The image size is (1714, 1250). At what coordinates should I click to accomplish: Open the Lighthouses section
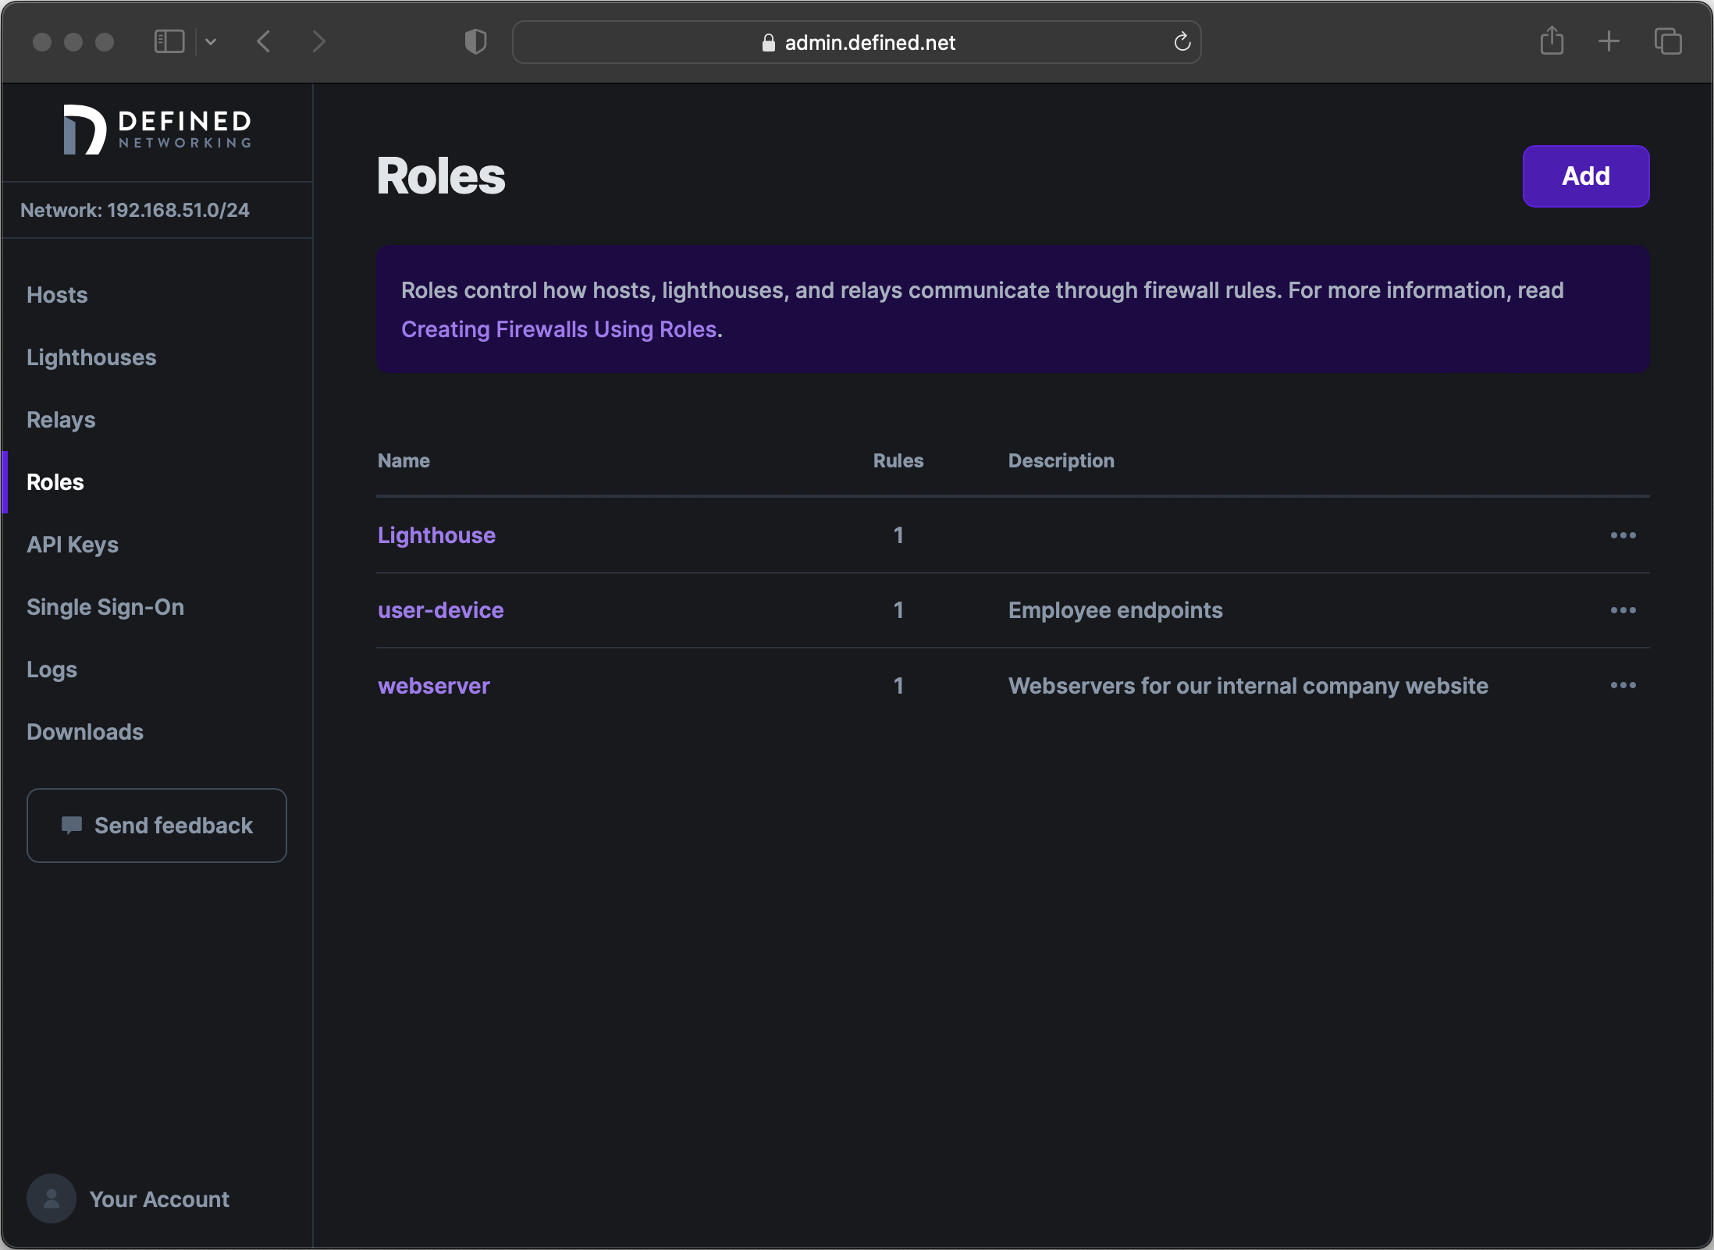click(x=91, y=357)
